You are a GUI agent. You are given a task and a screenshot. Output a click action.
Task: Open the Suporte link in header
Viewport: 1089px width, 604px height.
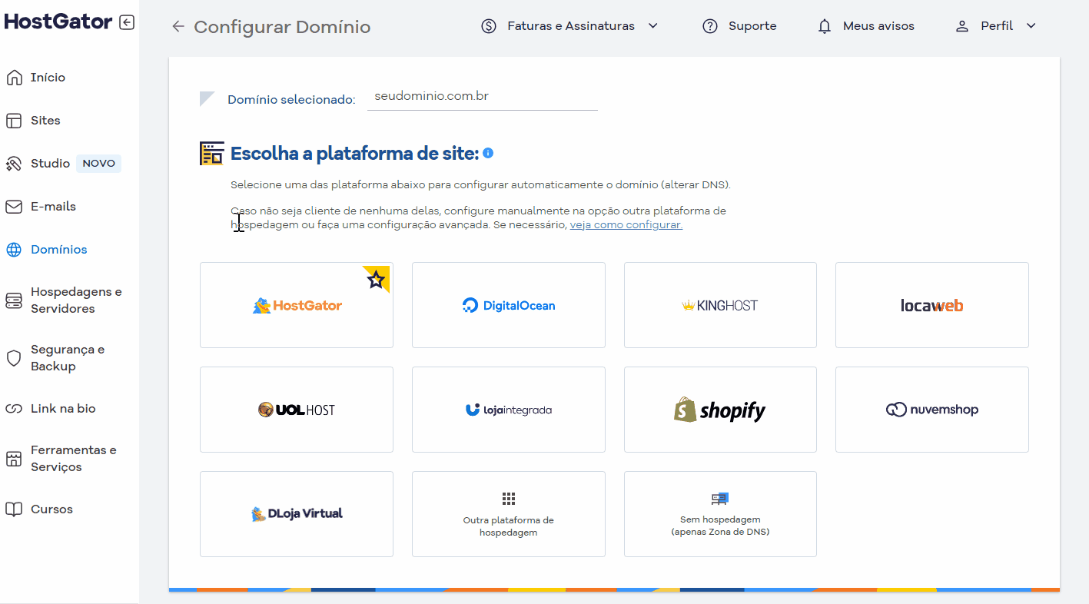(x=752, y=26)
